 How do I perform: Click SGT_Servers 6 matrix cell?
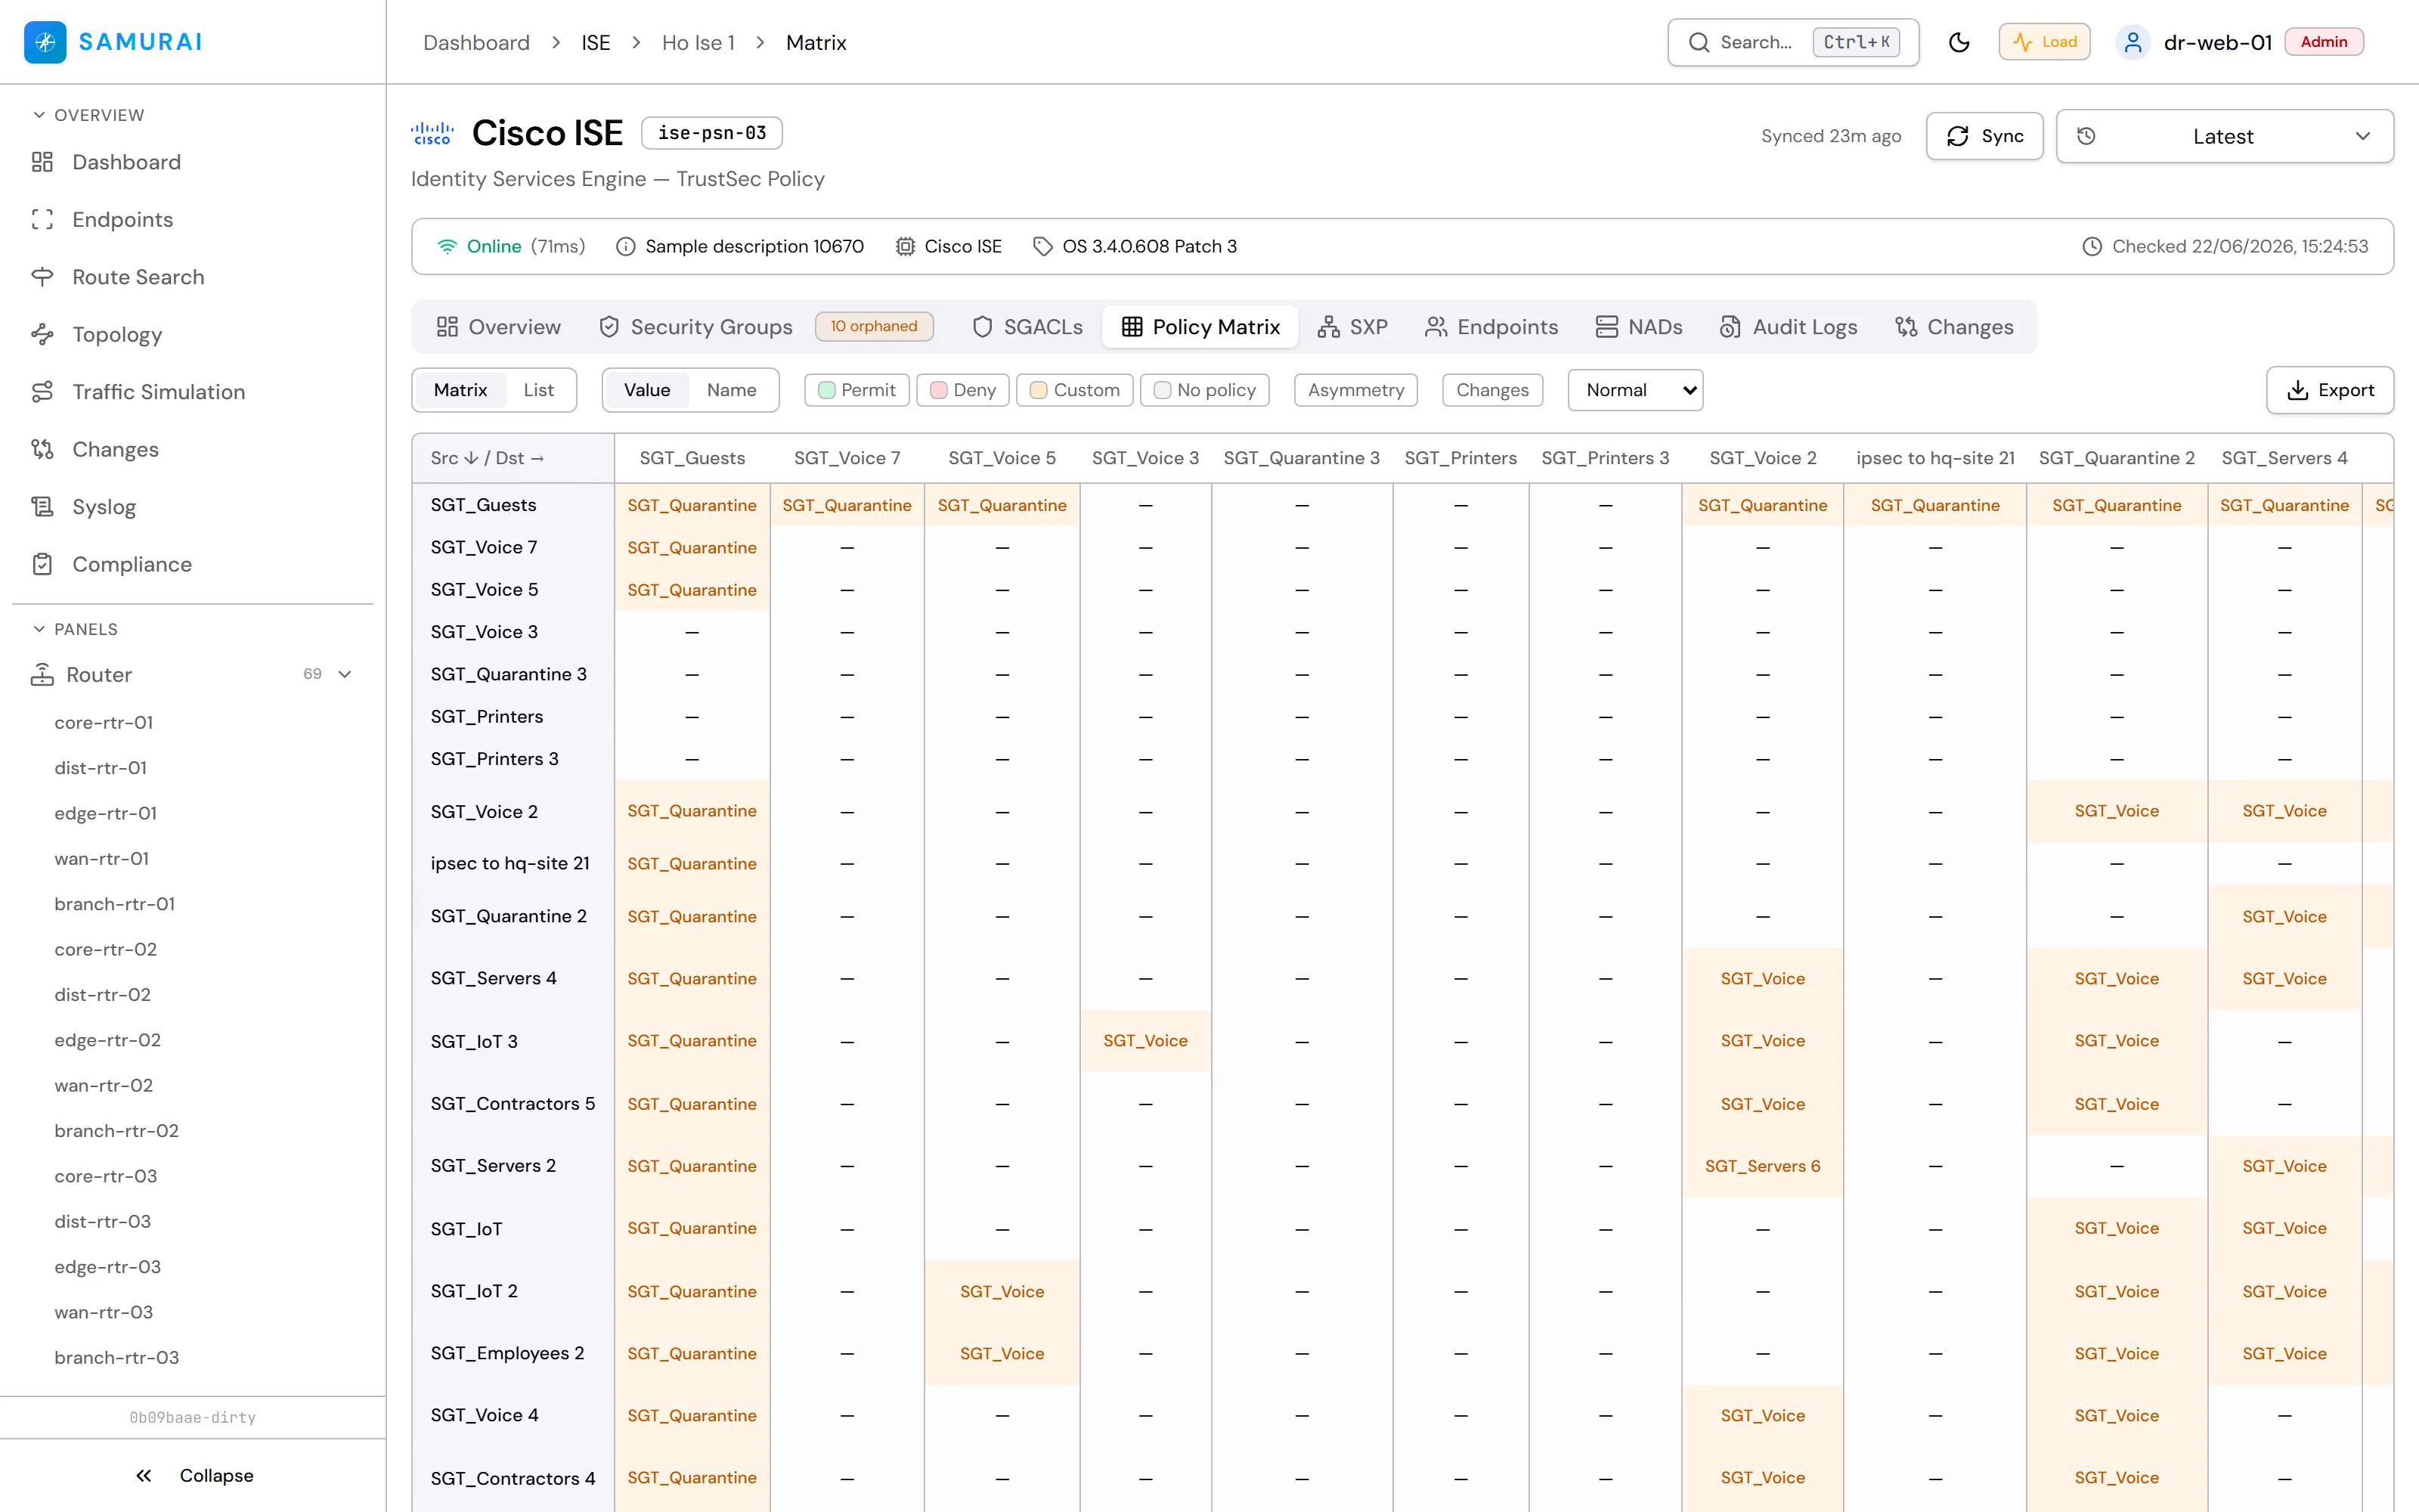(1762, 1166)
